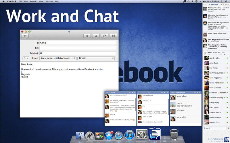Image resolution: width=230 pixels, height=143 pixels.
Task: Click the lock icon in ChatBook sidebar header
Action: click(223, 5)
